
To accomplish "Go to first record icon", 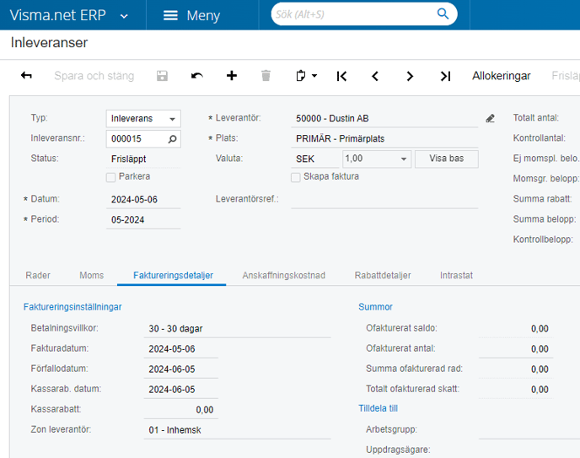I will coord(341,76).
